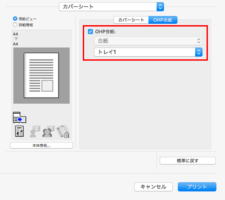Open the 白紙 paper type dropdown
This screenshot has height=200, width=225.
click(148, 41)
